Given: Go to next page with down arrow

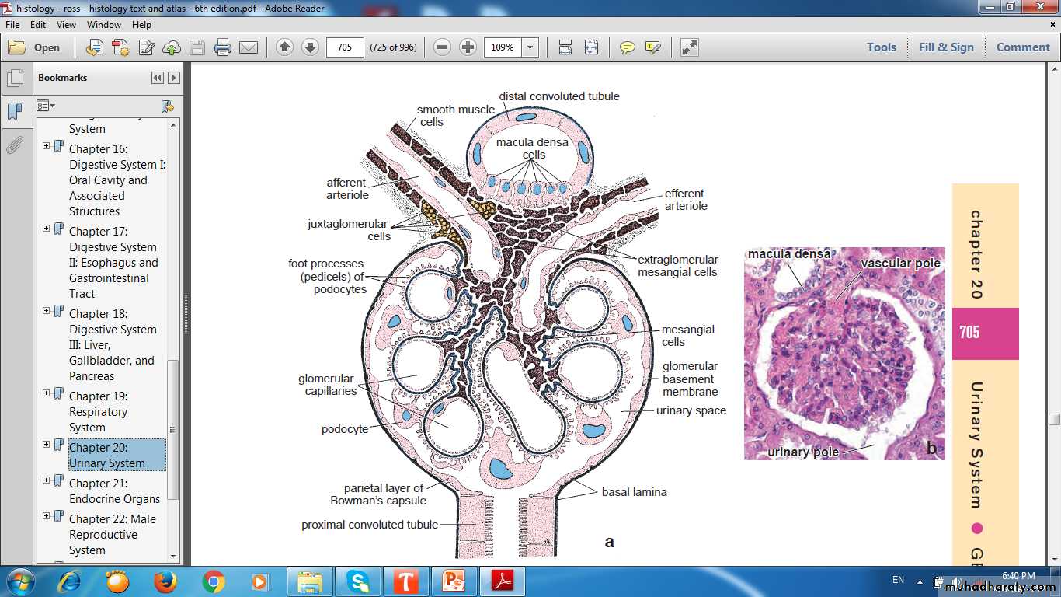Looking at the screenshot, I should coord(310,47).
